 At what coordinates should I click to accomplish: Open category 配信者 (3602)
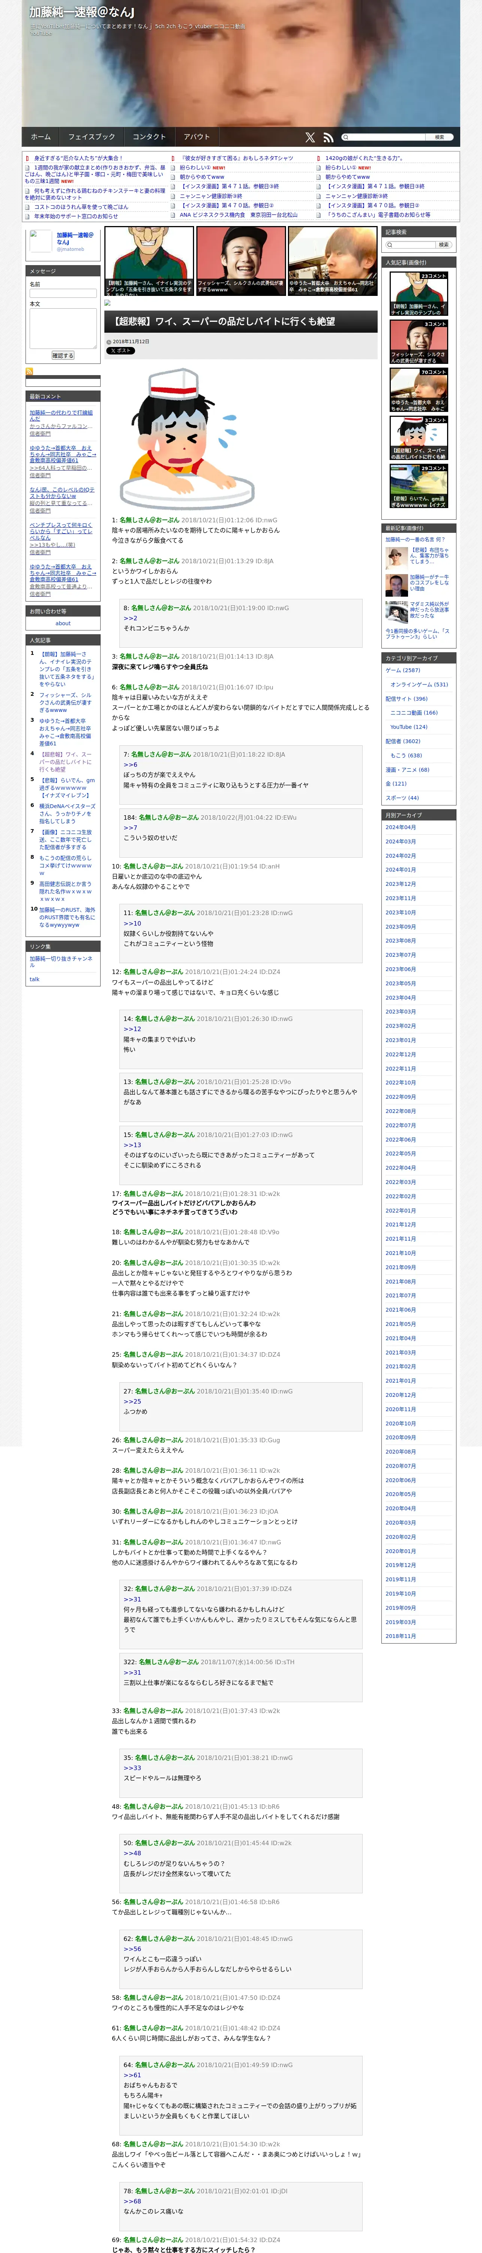pos(402,741)
